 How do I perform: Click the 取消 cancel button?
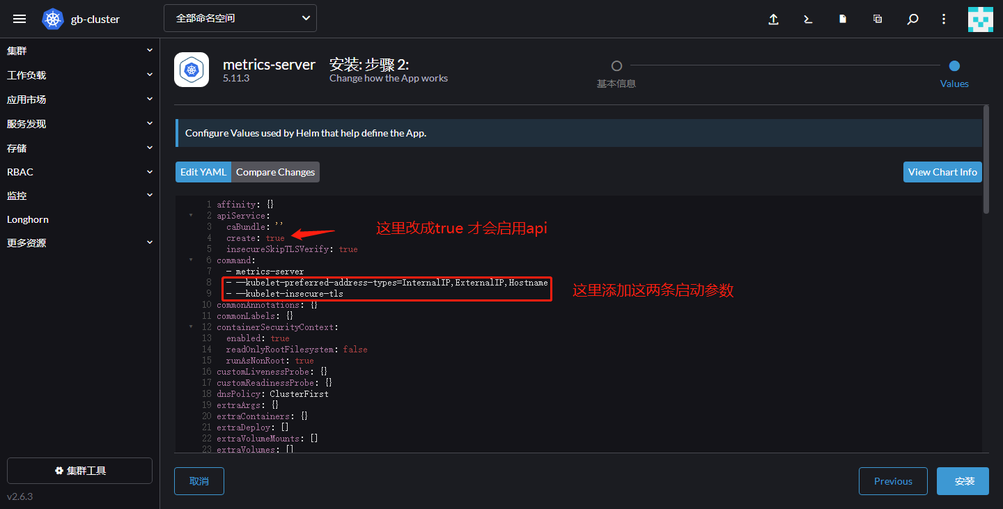[x=199, y=481]
